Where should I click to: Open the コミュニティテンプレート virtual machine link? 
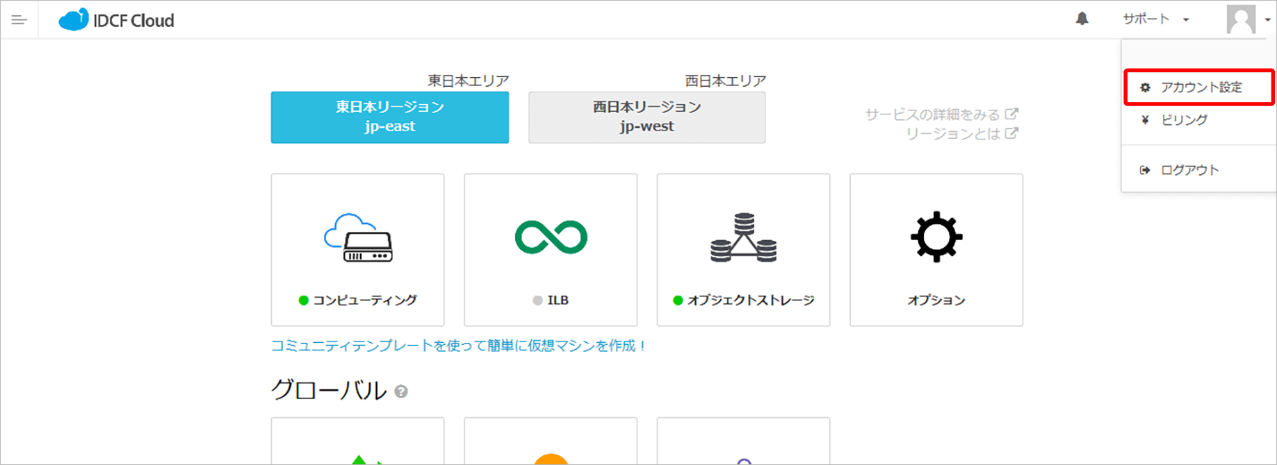click(x=459, y=346)
